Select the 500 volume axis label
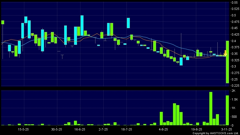Viewport: 240px width, 135px height. 234,117
